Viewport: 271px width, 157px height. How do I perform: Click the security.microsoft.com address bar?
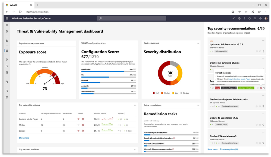pyautogui.click(x=37, y=12)
